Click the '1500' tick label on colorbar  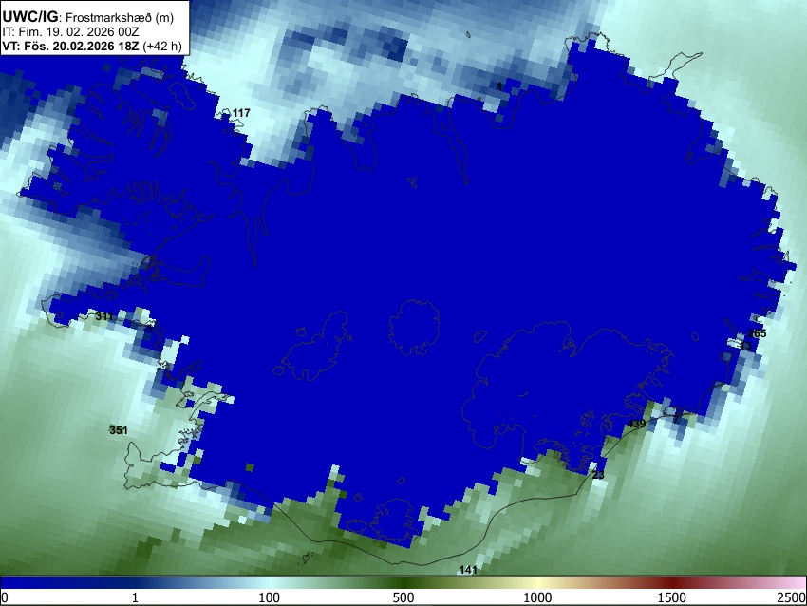pos(672,597)
